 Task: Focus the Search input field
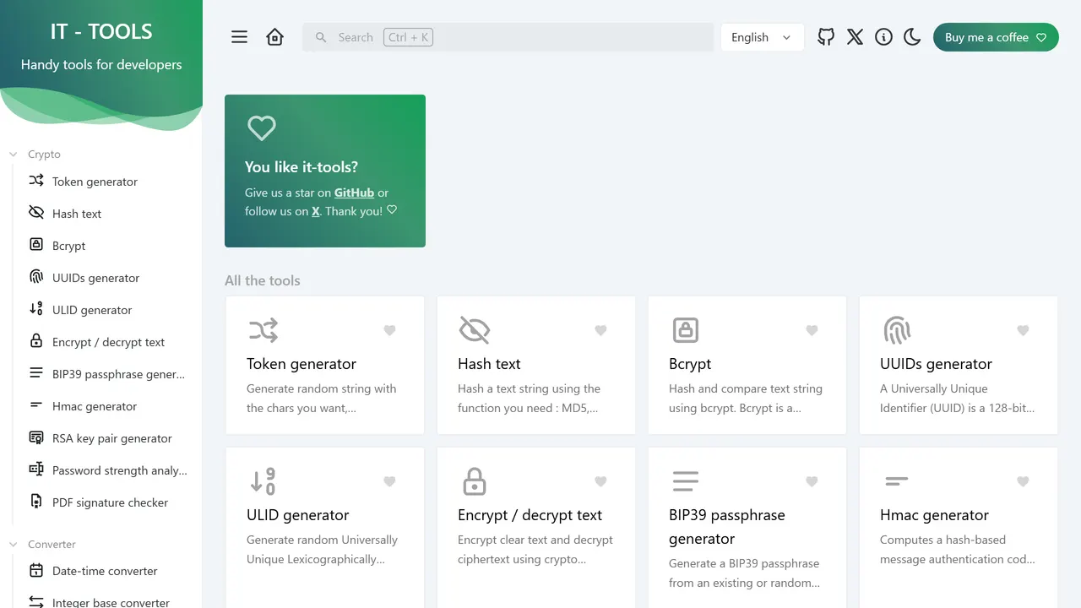[508, 37]
